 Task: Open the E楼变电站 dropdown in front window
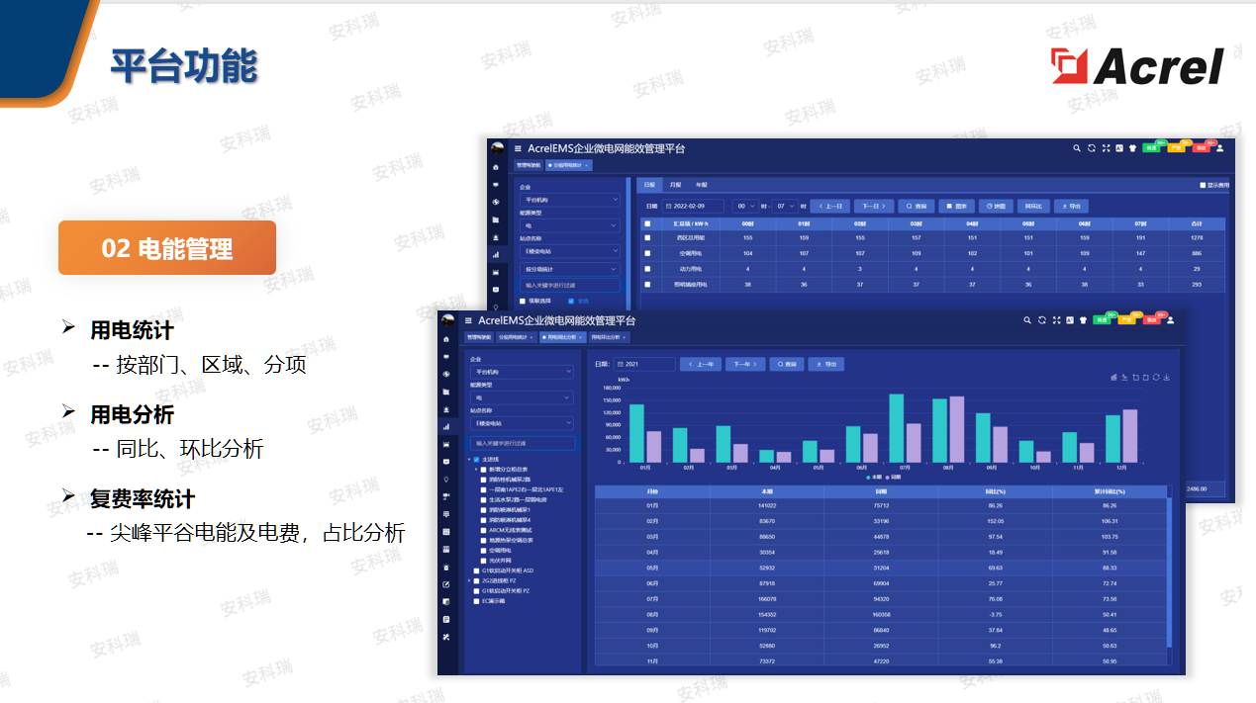click(522, 423)
